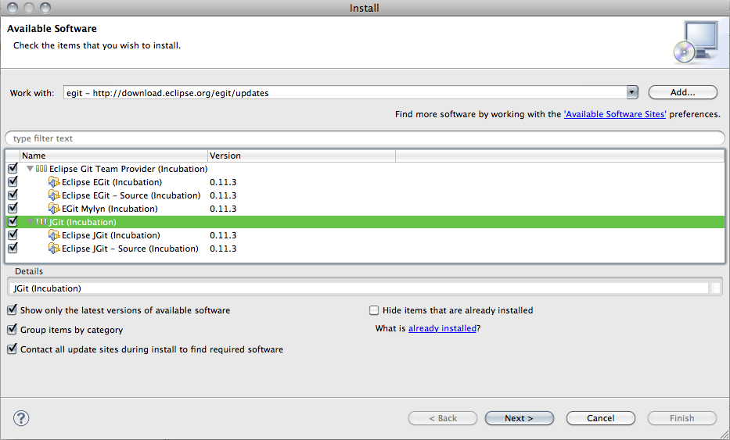The height and width of the screenshot is (440, 730).
Task: Collapse the Eclipse Git Team Provider tree node
Action: [x=30, y=169]
